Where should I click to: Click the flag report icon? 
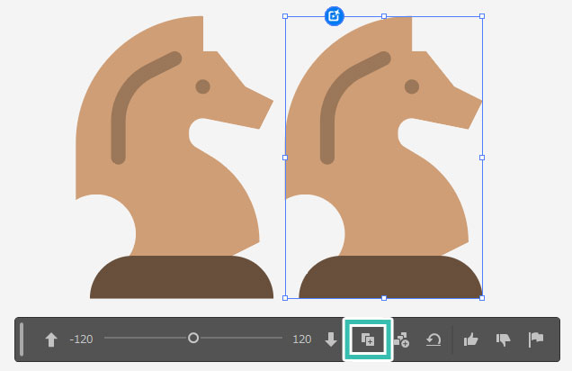(x=536, y=339)
